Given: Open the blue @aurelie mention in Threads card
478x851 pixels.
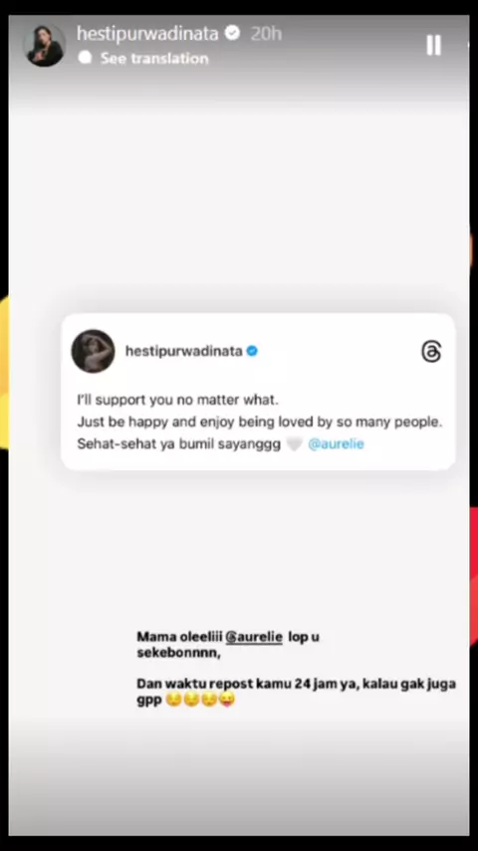Looking at the screenshot, I should pos(336,444).
